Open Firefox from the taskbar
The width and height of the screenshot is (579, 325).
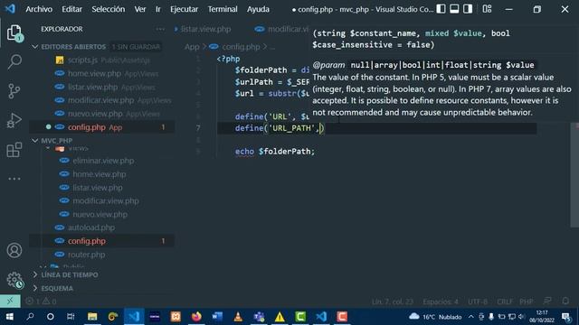(196, 317)
